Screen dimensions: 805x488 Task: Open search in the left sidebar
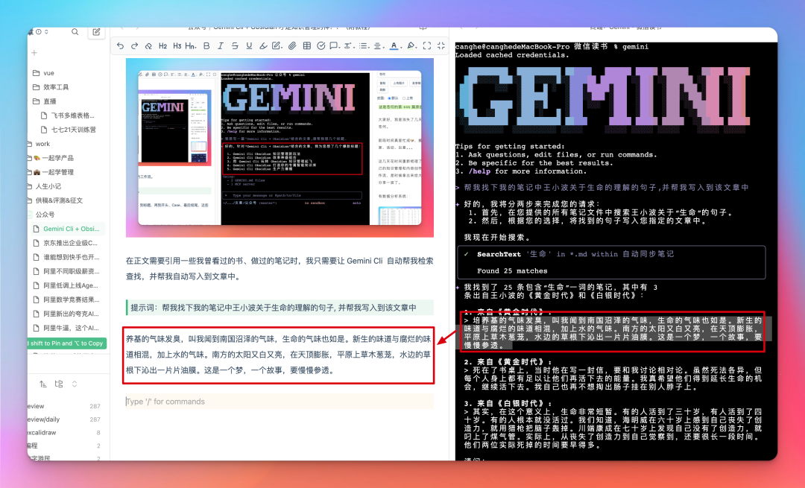(75, 32)
